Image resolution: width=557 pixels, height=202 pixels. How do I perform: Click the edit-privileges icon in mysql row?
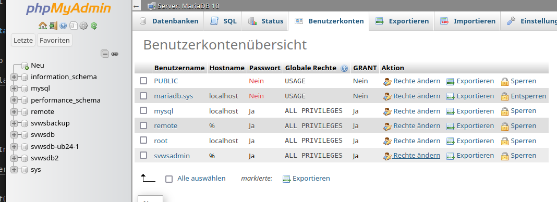pos(387,111)
